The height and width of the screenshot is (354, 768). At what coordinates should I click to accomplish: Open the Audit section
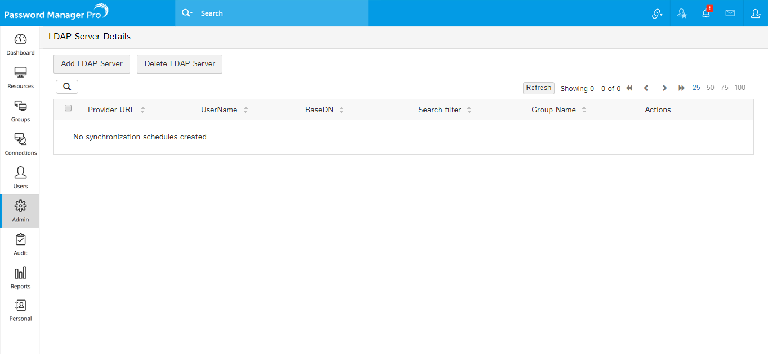pos(20,244)
